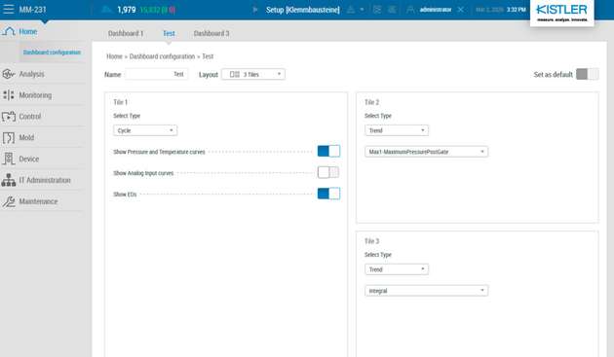Click the tiles icon in the Layout dropdown

(235, 74)
